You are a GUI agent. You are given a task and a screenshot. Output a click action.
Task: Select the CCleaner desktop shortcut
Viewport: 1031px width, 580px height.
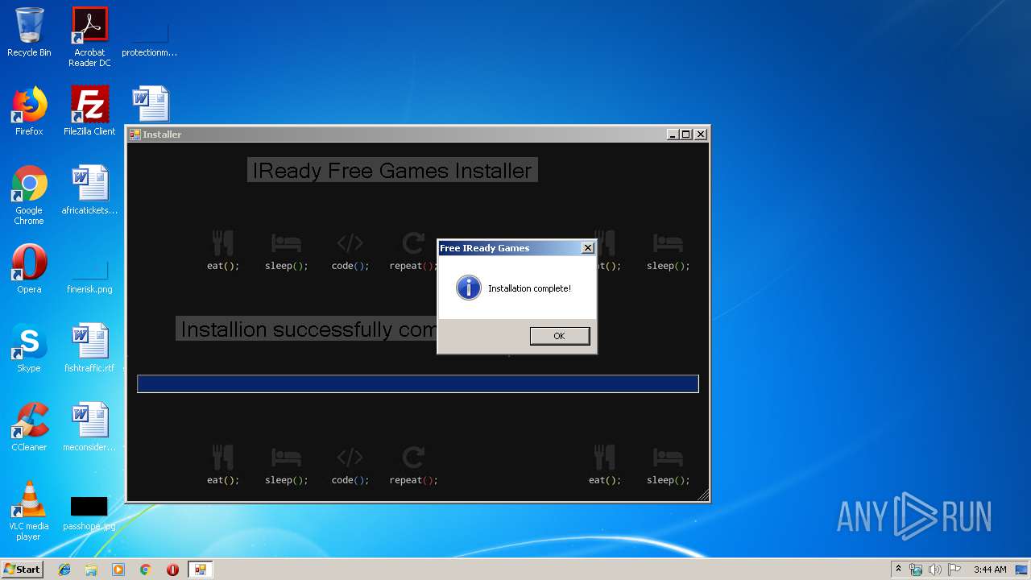tap(29, 427)
